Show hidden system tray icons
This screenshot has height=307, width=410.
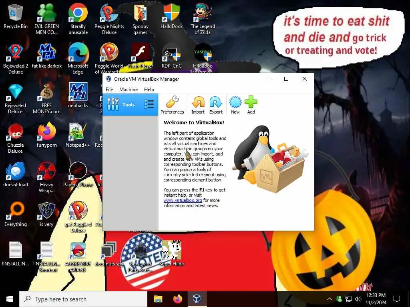click(x=330, y=299)
